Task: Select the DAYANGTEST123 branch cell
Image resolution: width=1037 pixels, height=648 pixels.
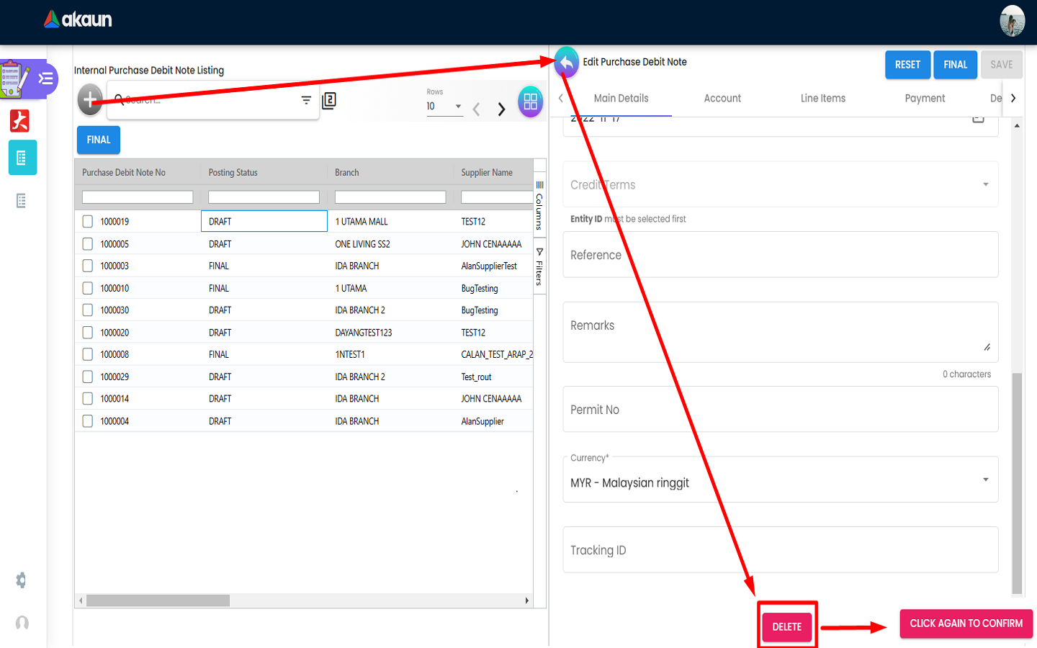Action: coord(390,333)
